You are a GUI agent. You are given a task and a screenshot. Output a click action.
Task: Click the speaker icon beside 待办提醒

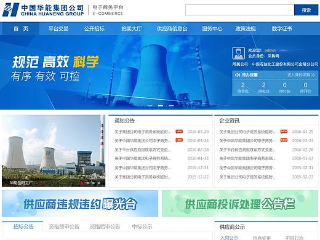tap(238, 75)
